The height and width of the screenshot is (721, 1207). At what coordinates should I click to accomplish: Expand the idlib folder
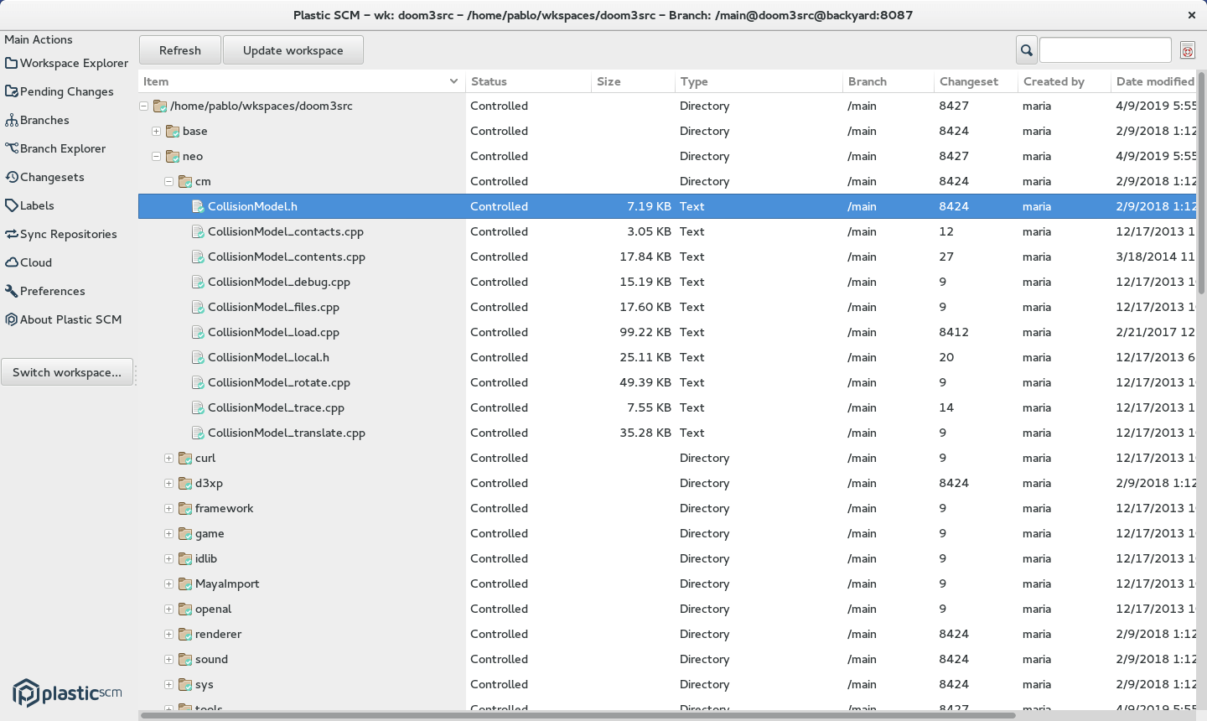pos(168,559)
